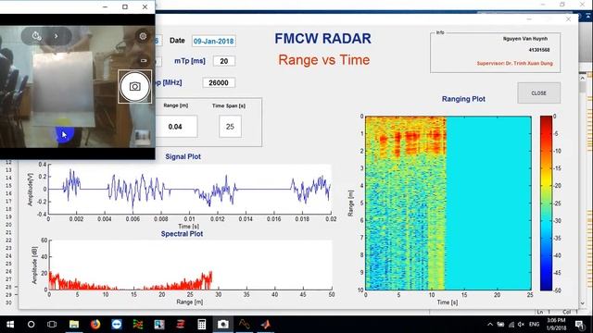The height and width of the screenshot is (333, 593).
Task: Close the FMCW Radar figure window
Action: [x=568, y=18]
